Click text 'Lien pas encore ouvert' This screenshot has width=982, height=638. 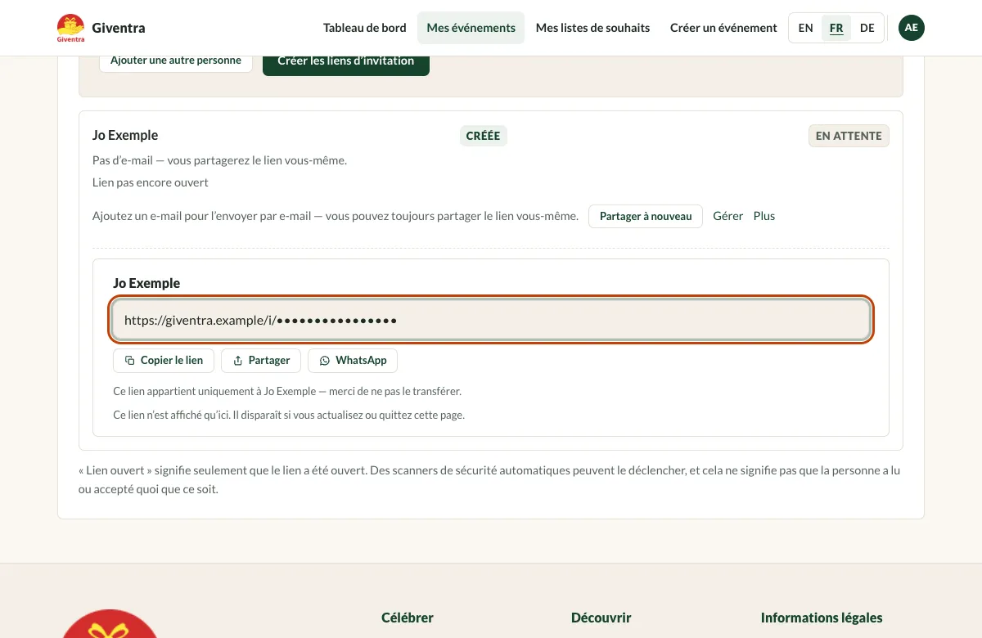pyautogui.click(x=151, y=182)
